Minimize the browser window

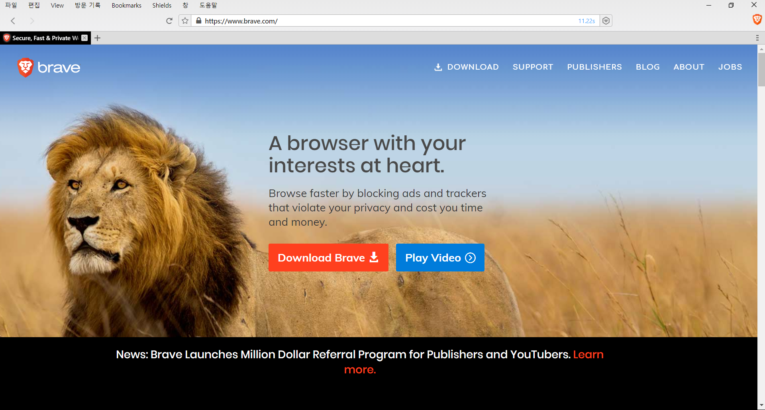709,5
